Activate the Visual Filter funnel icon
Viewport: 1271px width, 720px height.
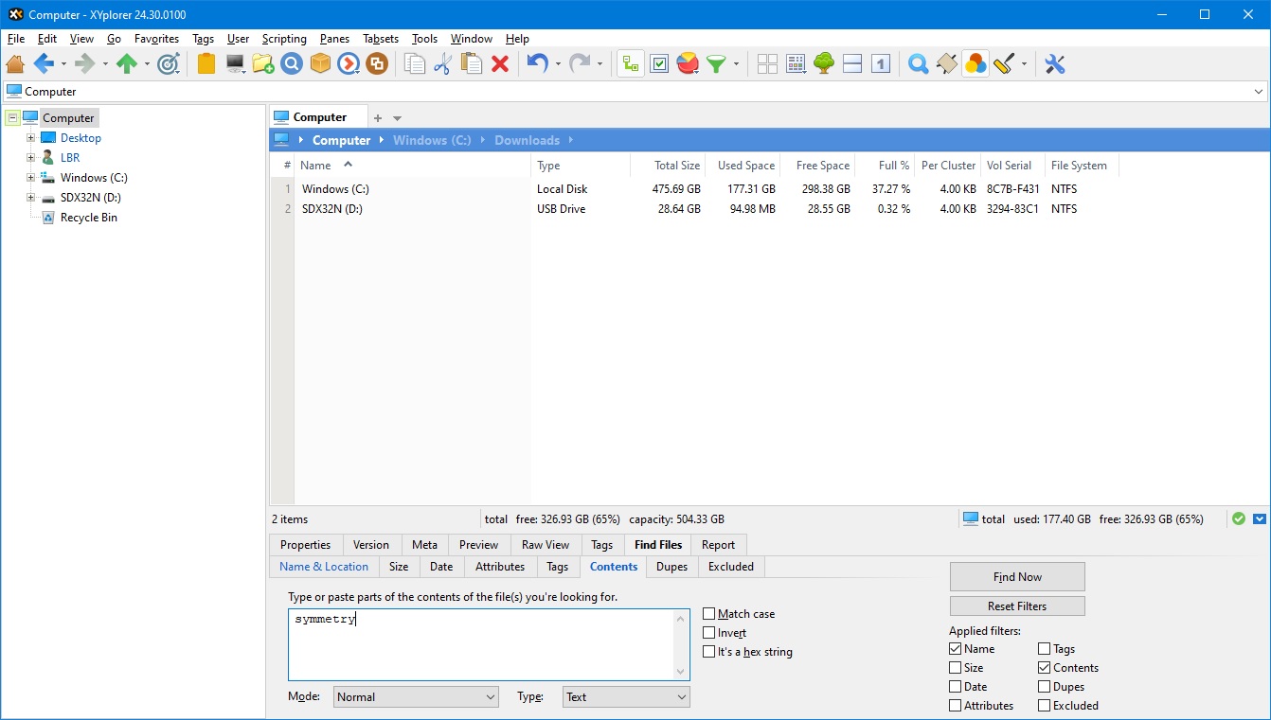point(715,63)
